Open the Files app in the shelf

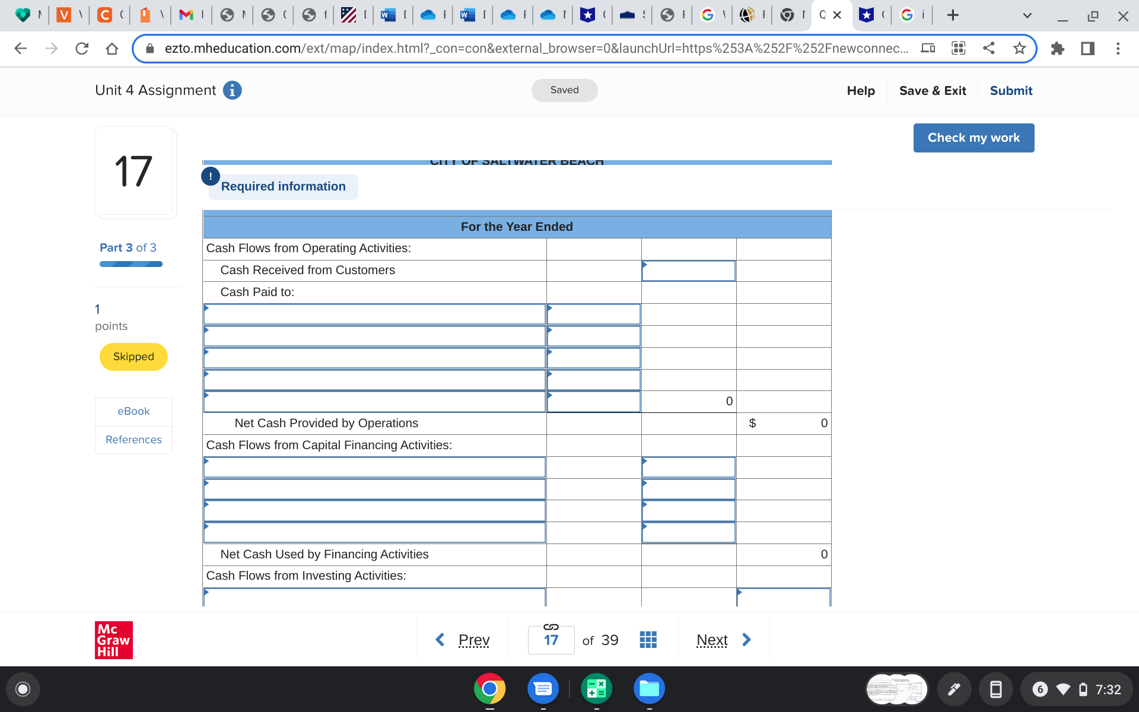coord(649,689)
